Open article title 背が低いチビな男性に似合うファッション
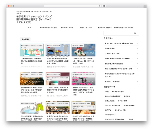This screenshot has width=153, height=130. pos(32,90)
